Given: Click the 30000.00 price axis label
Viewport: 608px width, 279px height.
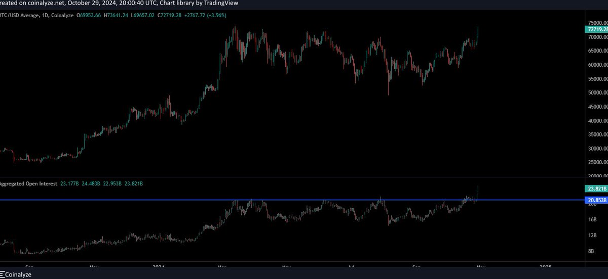Looking at the screenshot, I should (598, 149).
